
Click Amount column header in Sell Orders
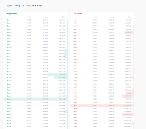pyautogui.click(x=112, y=17)
